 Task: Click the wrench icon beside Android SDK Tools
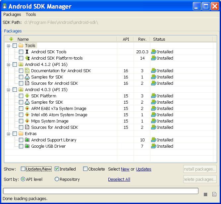[x=27, y=52]
